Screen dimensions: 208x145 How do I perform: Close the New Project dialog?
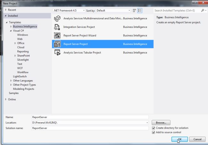[x=203, y=2]
